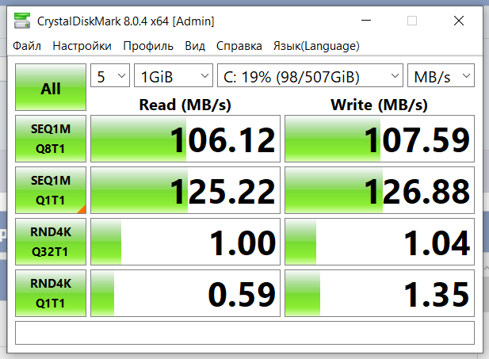Screen dimensions: 489x359
Task: Click the RND4K Q1T1 read result 0.59
Action: pyautogui.click(x=185, y=293)
